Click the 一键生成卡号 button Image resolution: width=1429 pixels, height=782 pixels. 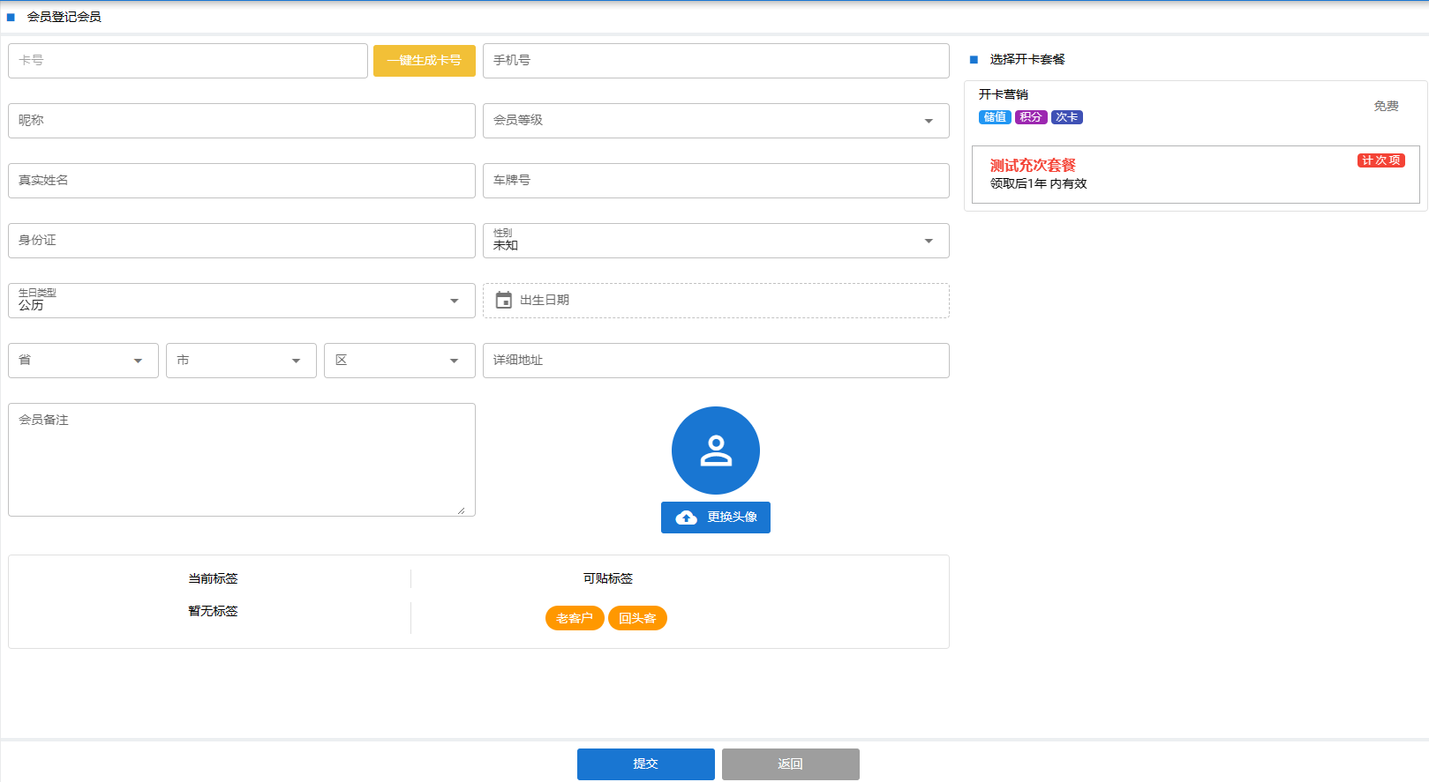click(425, 61)
